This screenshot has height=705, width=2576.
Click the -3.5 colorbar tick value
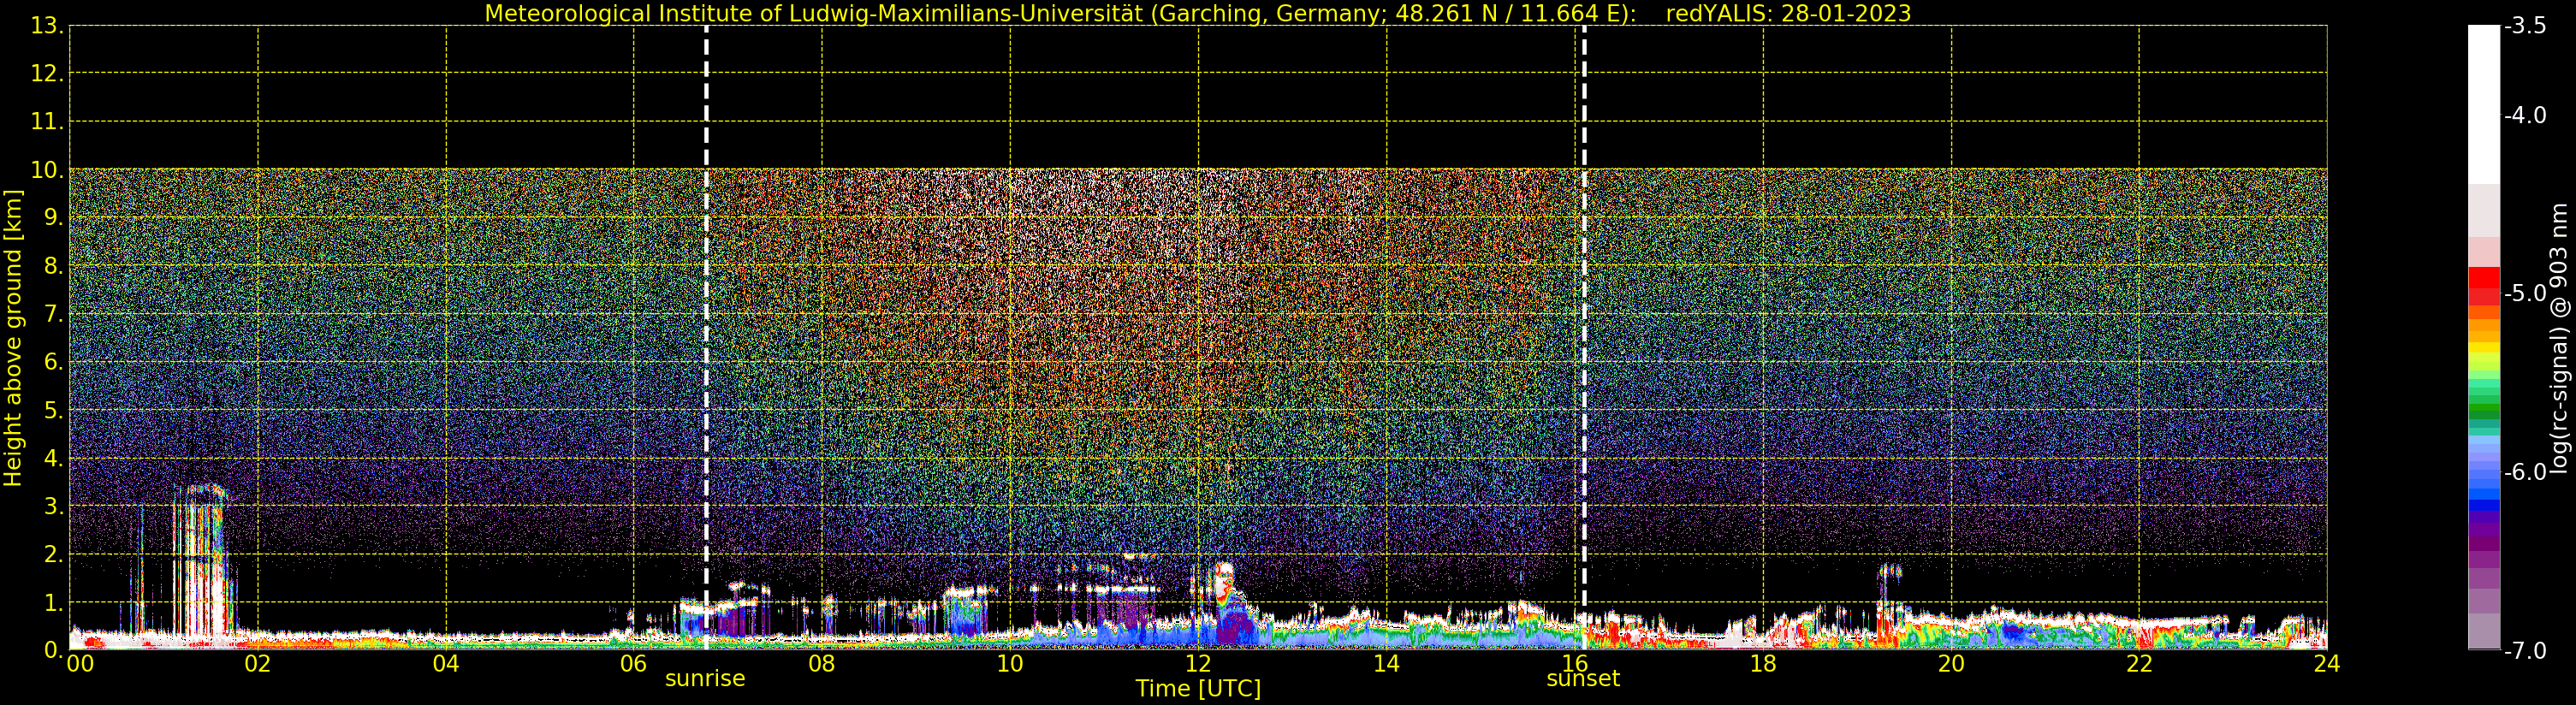click(2526, 26)
